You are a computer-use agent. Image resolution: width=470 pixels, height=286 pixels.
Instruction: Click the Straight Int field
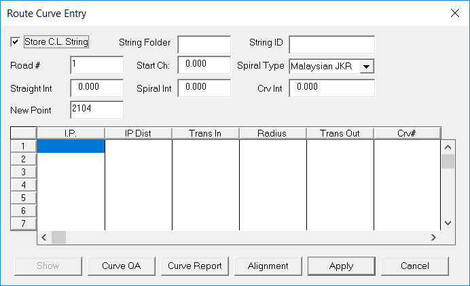coord(96,88)
